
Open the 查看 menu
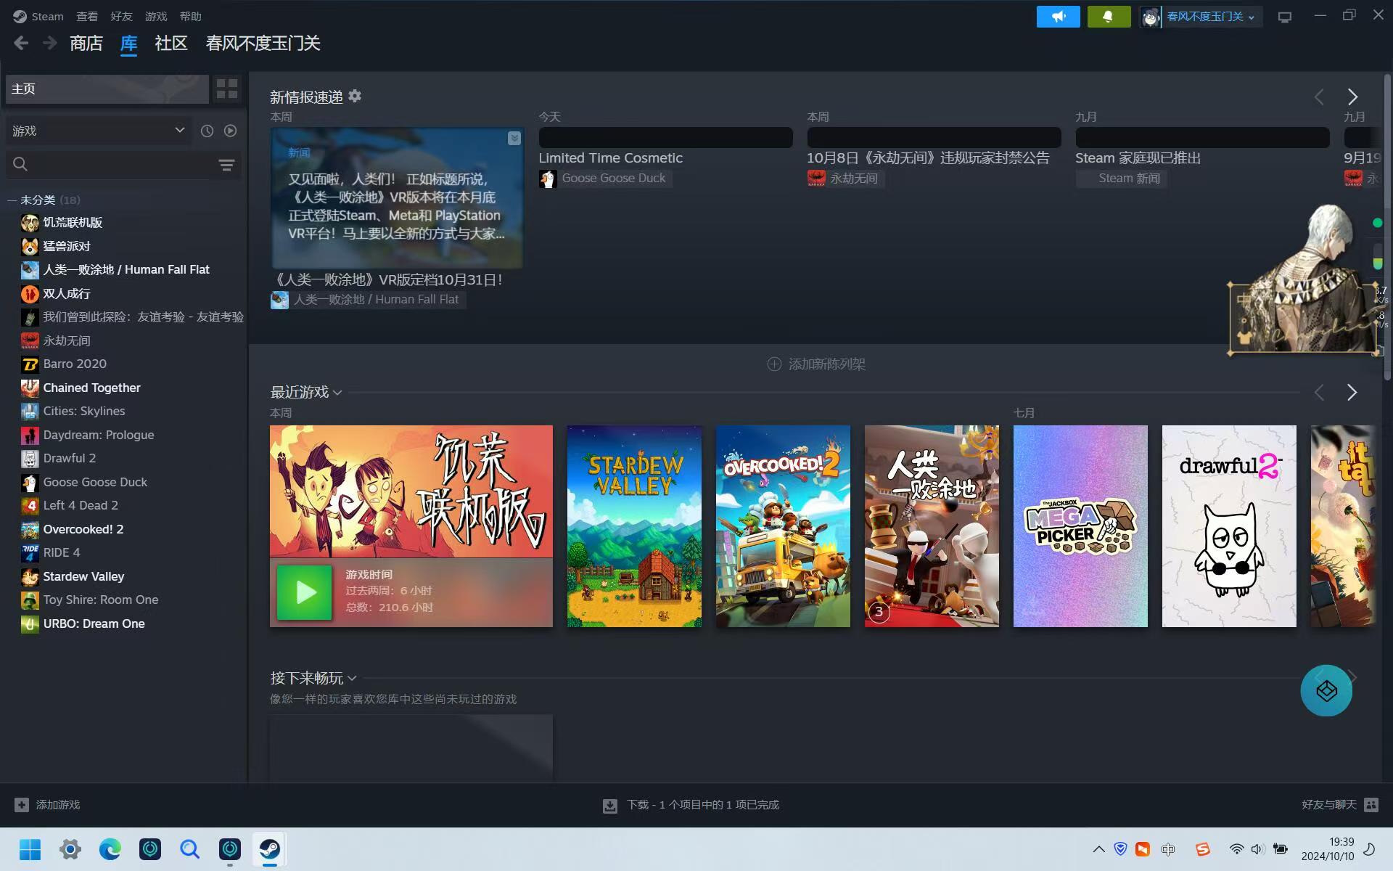click(87, 16)
